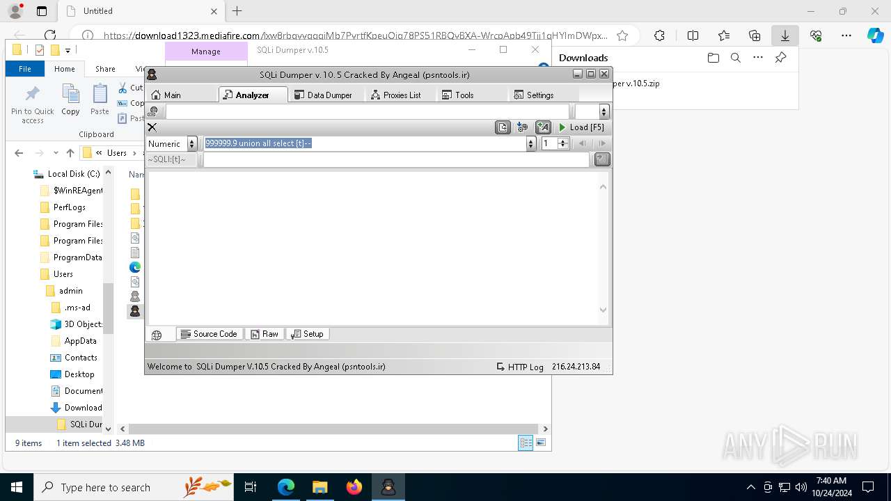Switch to the Analyzer tab

click(x=253, y=95)
